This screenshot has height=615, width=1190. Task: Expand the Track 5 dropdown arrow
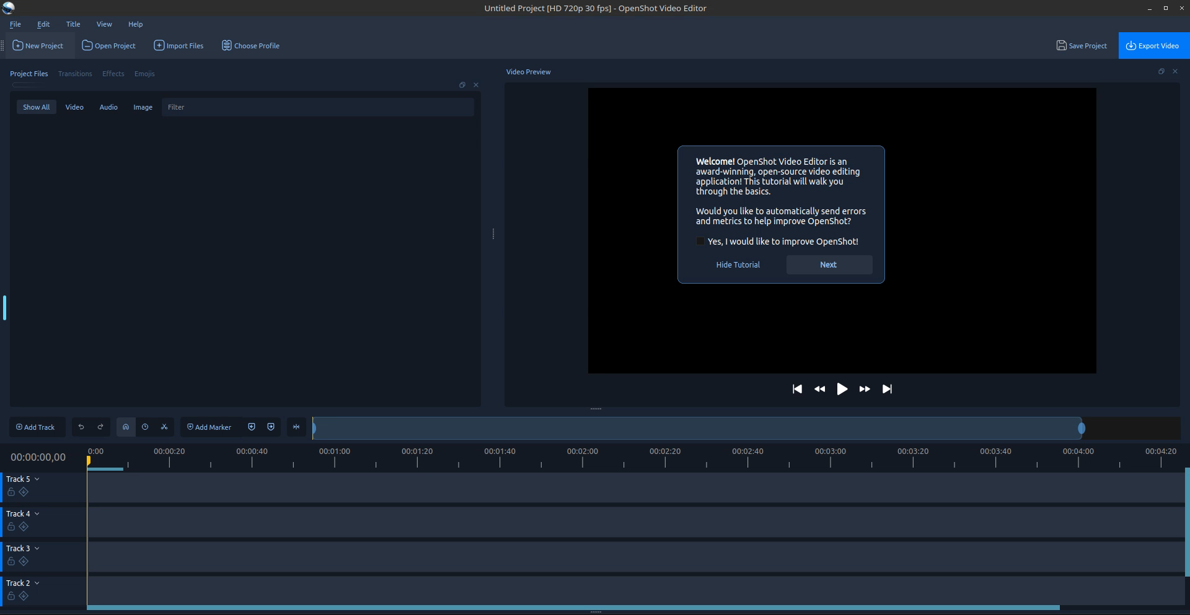pos(37,479)
